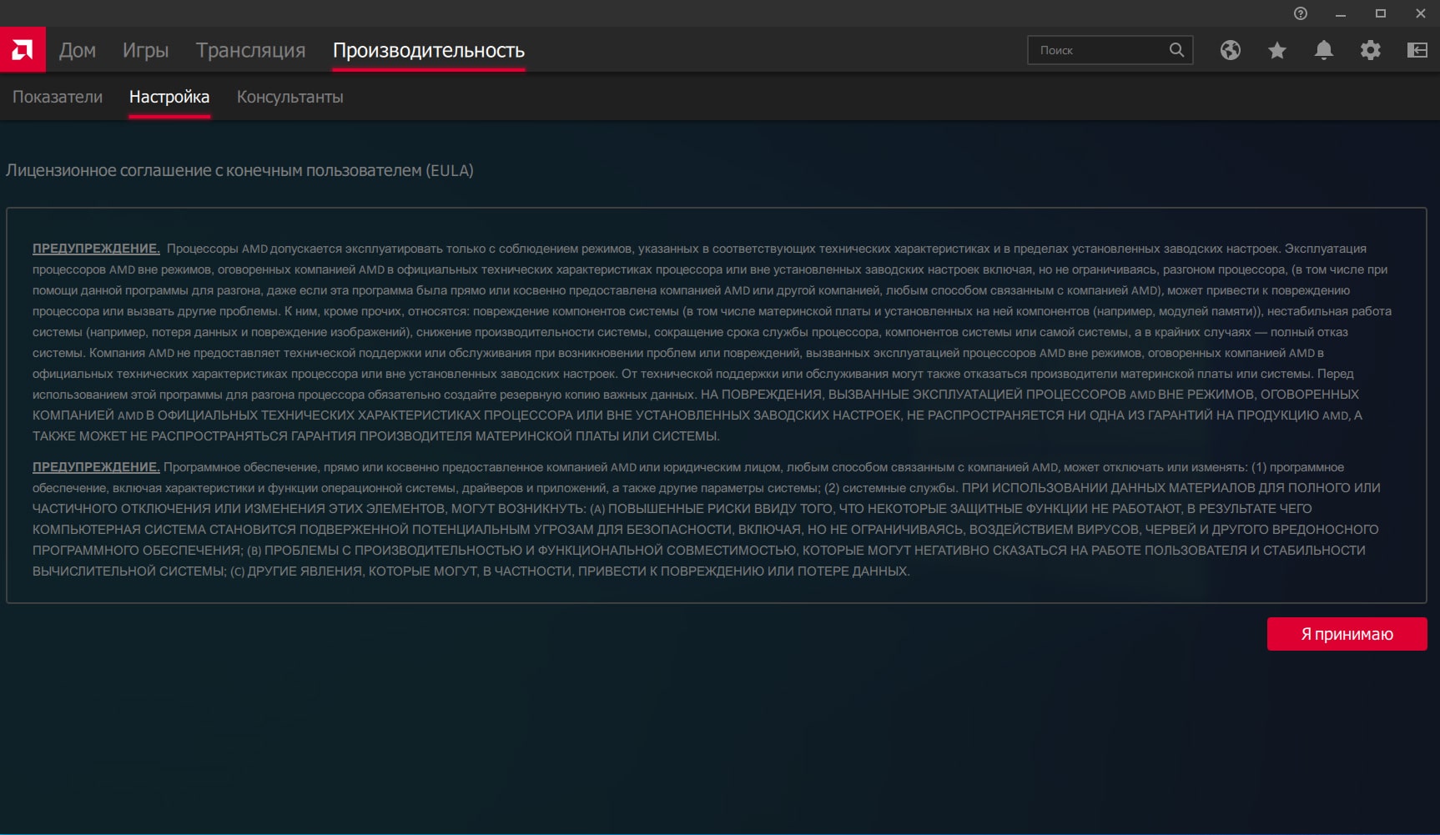Open favorites star icon
Viewport: 1440px width, 835px height.
1276,50
